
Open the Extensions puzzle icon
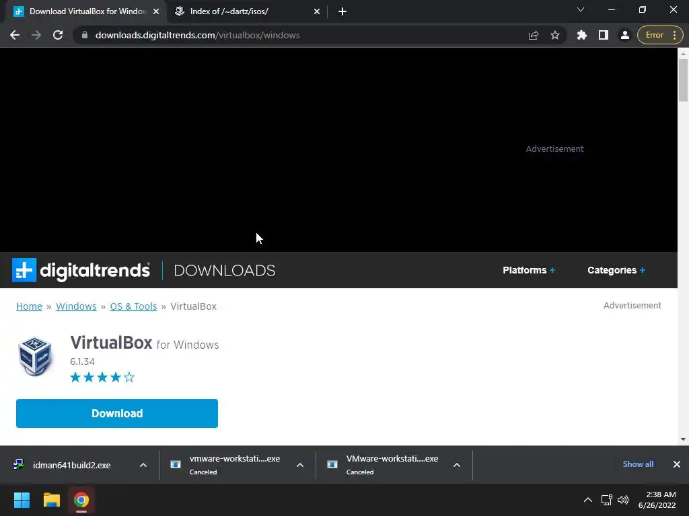pyautogui.click(x=582, y=35)
